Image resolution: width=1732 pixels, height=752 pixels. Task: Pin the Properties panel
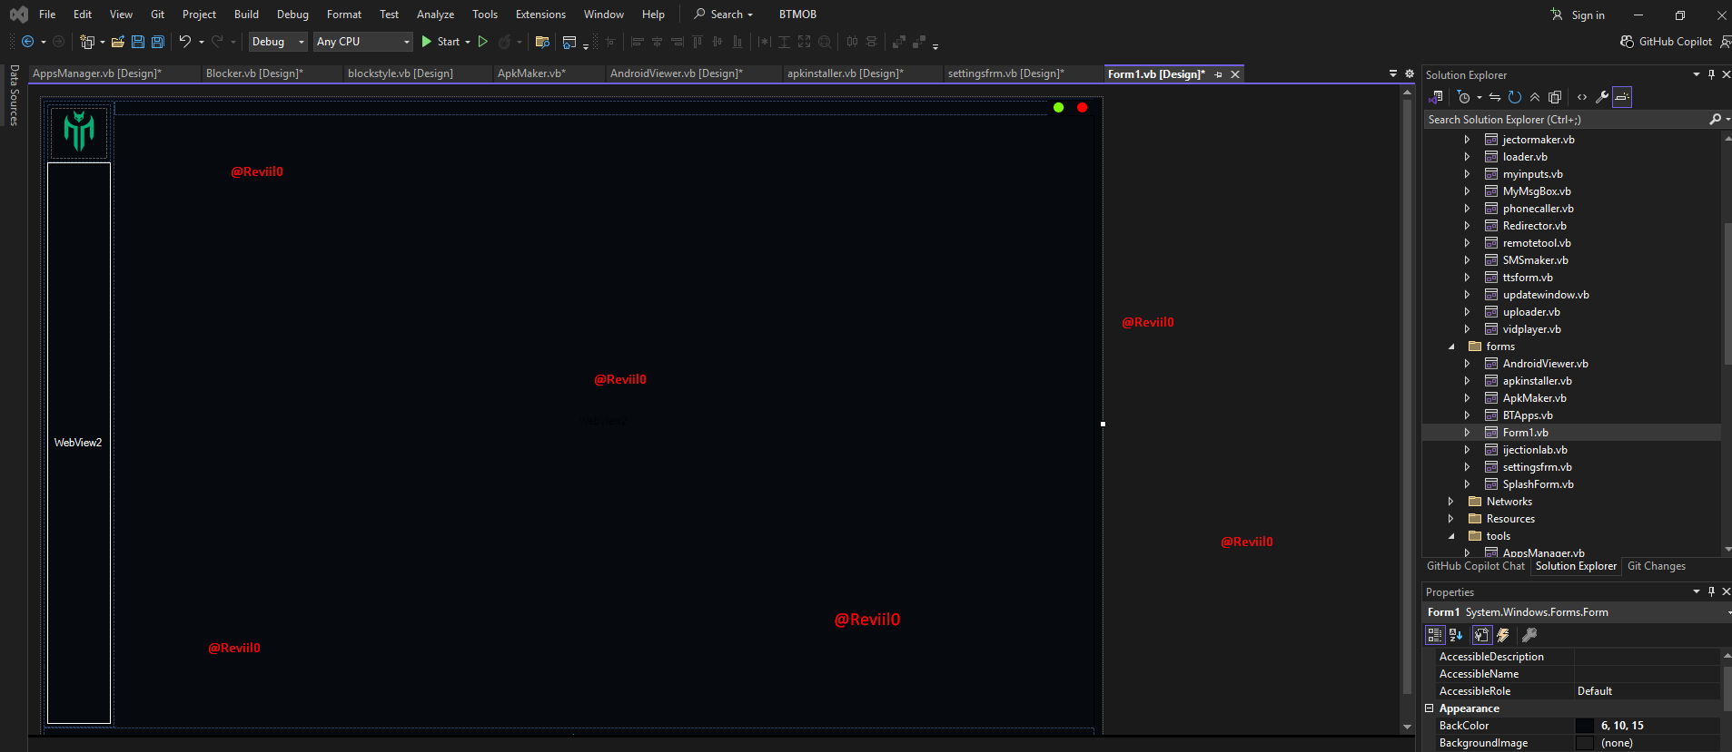click(x=1711, y=591)
